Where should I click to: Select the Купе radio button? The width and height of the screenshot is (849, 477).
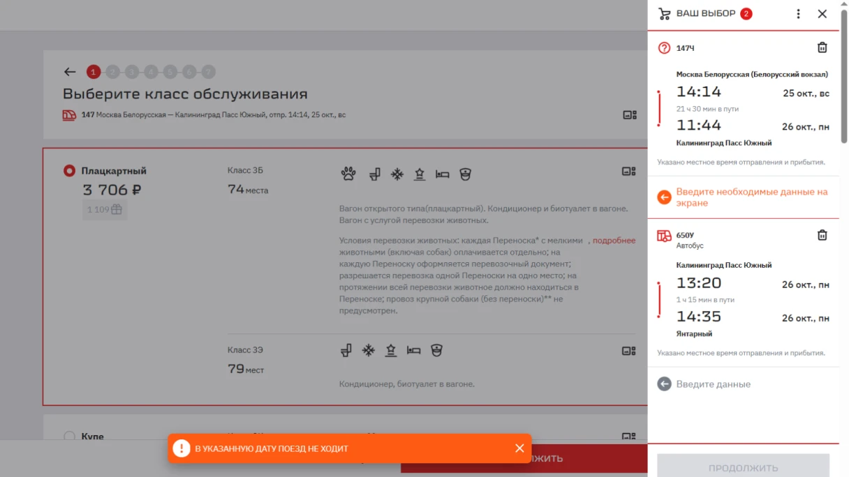coord(69,437)
